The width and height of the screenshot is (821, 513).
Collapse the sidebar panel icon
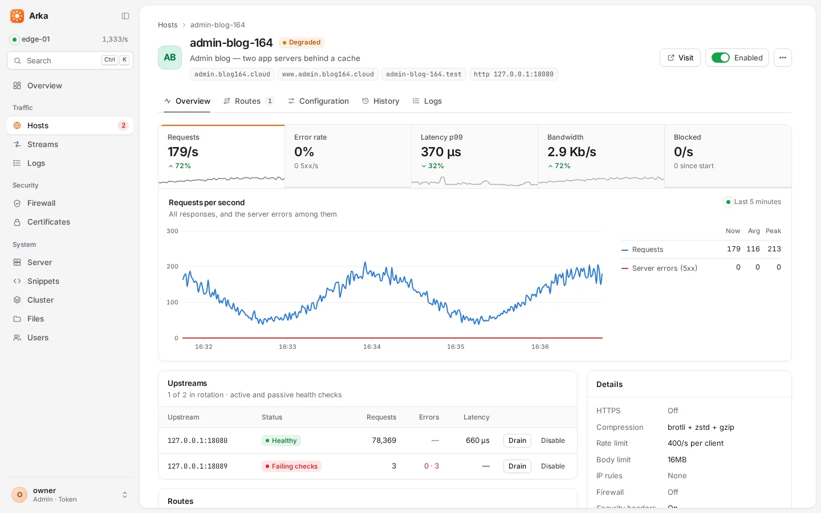click(x=125, y=16)
